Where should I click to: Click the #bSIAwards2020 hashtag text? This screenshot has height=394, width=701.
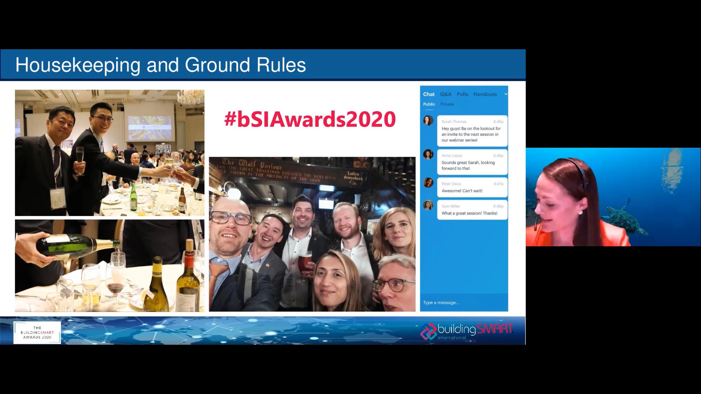pyautogui.click(x=310, y=119)
